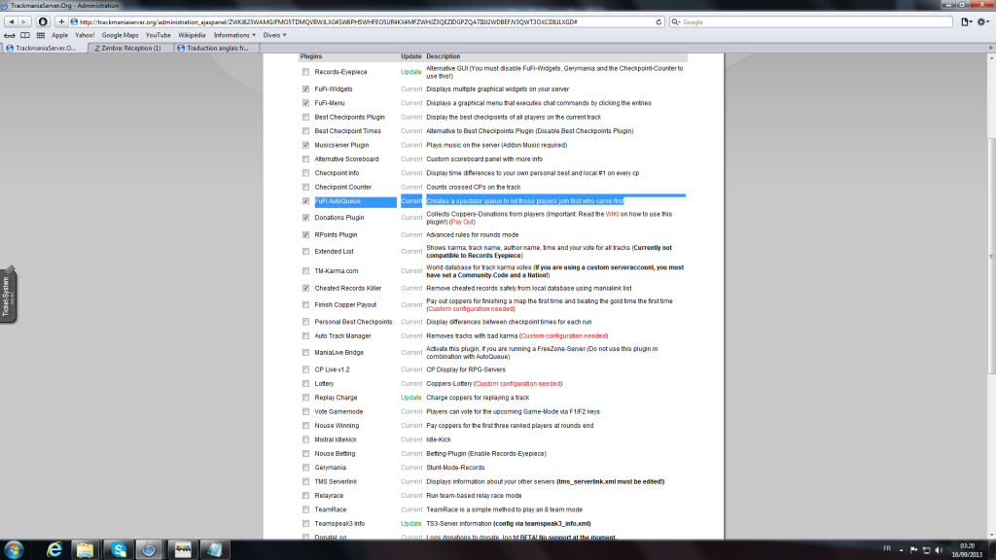
Task: Open the page menu icon
Action: pyautogui.click(x=966, y=21)
